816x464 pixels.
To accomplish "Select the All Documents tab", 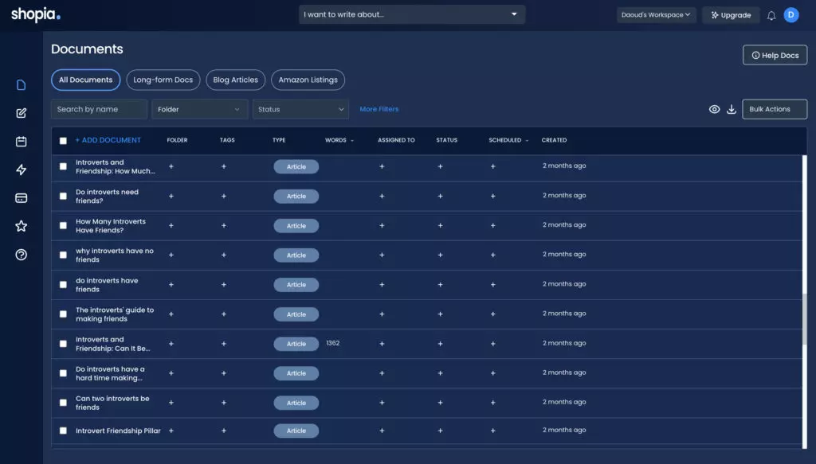I will tap(85, 80).
